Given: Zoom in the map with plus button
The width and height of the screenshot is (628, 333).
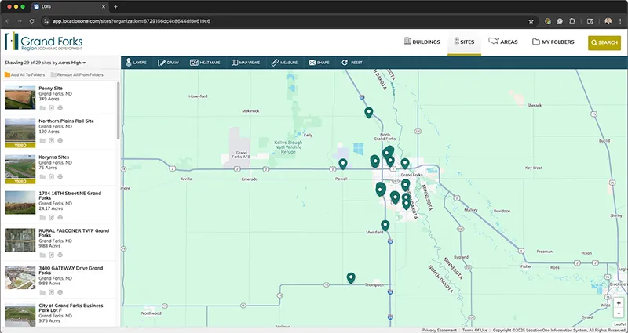Looking at the screenshot, I should coord(619,302).
